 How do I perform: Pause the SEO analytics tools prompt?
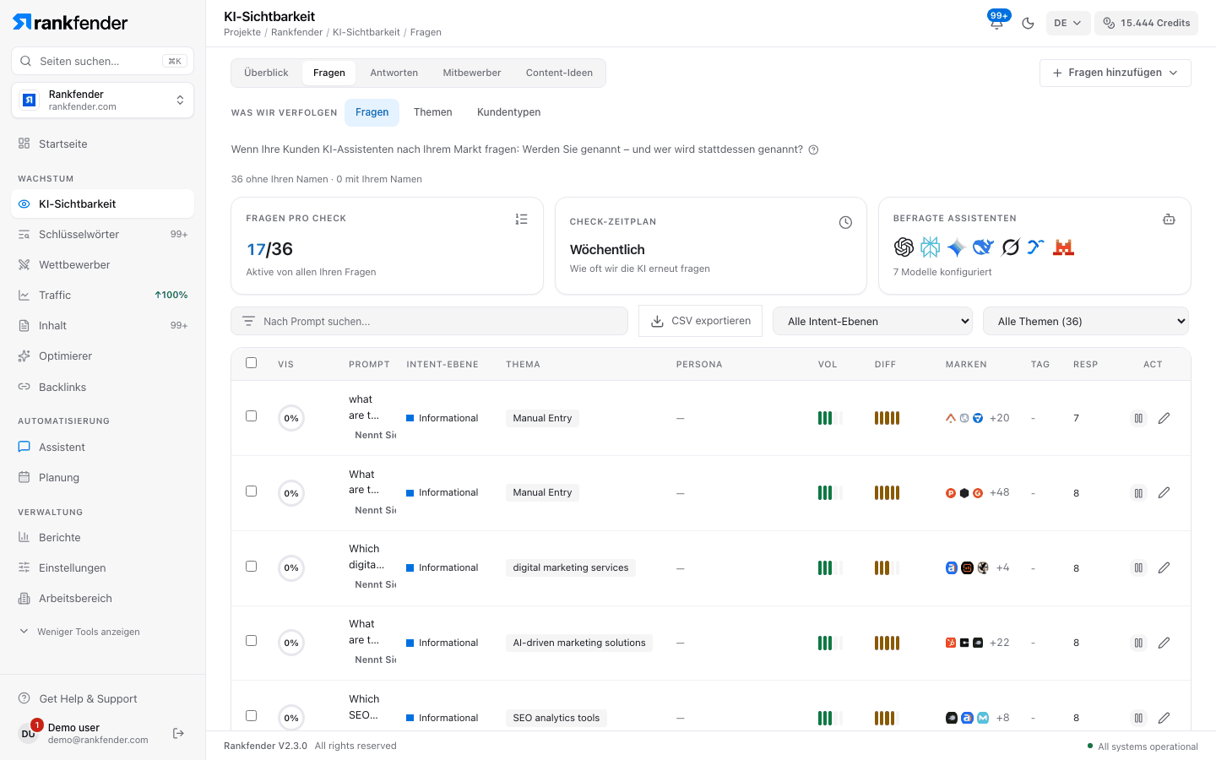1138,718
